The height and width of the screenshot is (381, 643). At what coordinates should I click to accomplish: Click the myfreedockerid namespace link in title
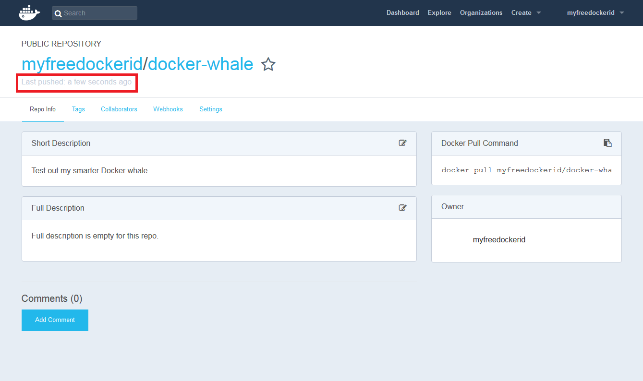pos(82,64)
